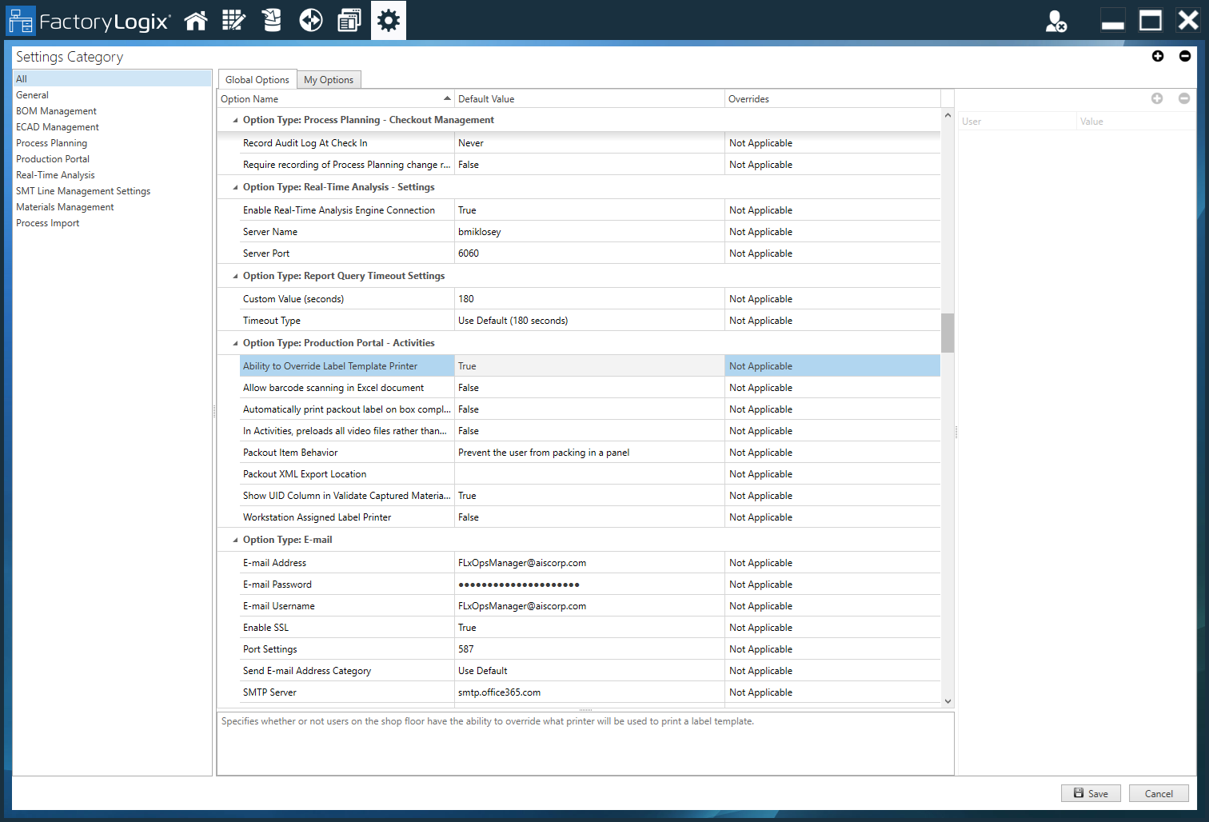
Task: Click the FactoryLogix logo icon
Action: coord(21,22)
